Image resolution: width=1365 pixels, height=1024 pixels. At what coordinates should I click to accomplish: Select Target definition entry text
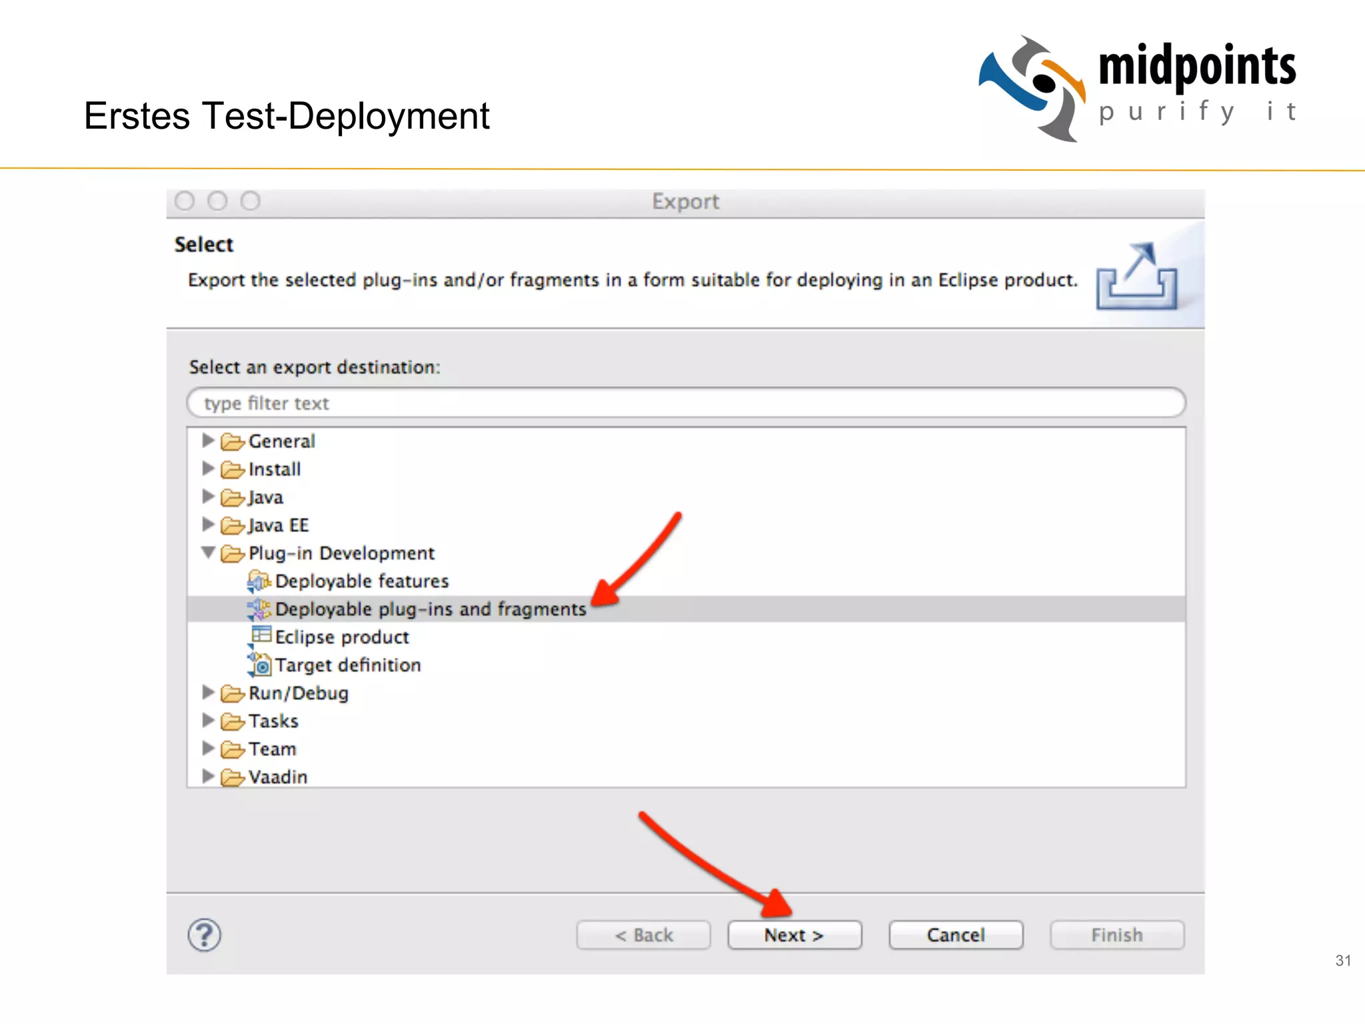[348, 665]
